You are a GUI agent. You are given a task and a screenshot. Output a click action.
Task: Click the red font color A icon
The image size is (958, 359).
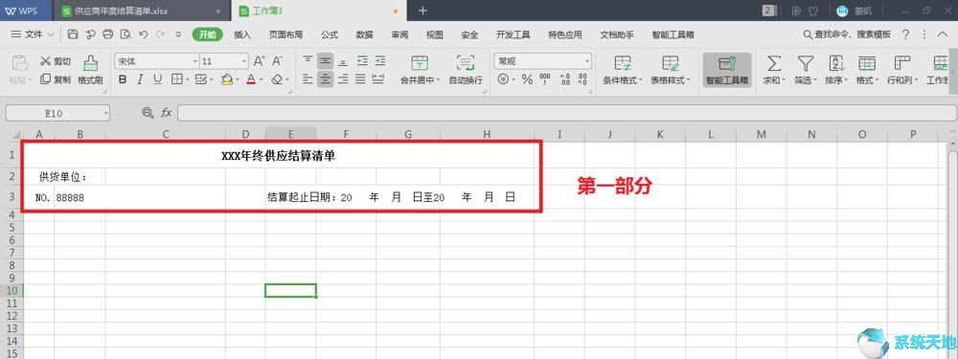click(250, 79)
